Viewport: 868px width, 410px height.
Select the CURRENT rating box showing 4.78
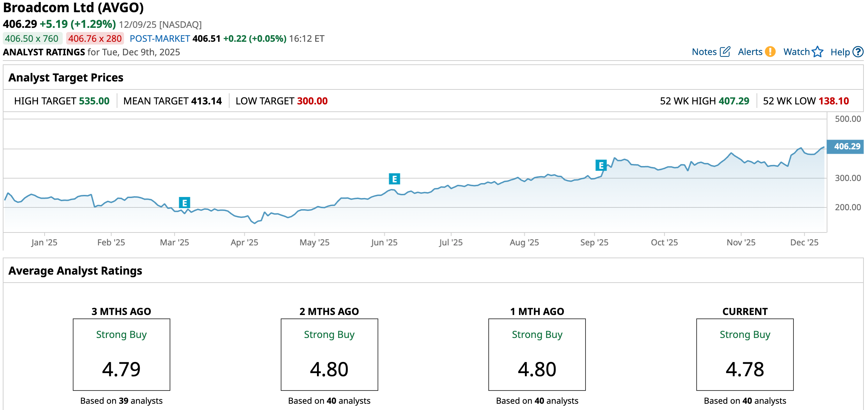745,354
